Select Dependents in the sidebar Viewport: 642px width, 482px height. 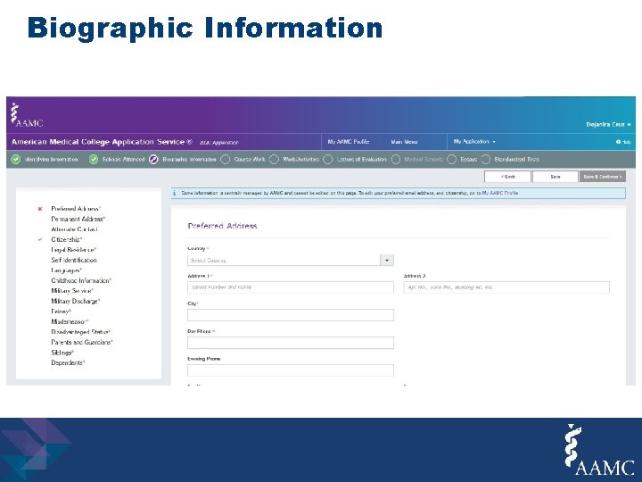click(68, 362)
